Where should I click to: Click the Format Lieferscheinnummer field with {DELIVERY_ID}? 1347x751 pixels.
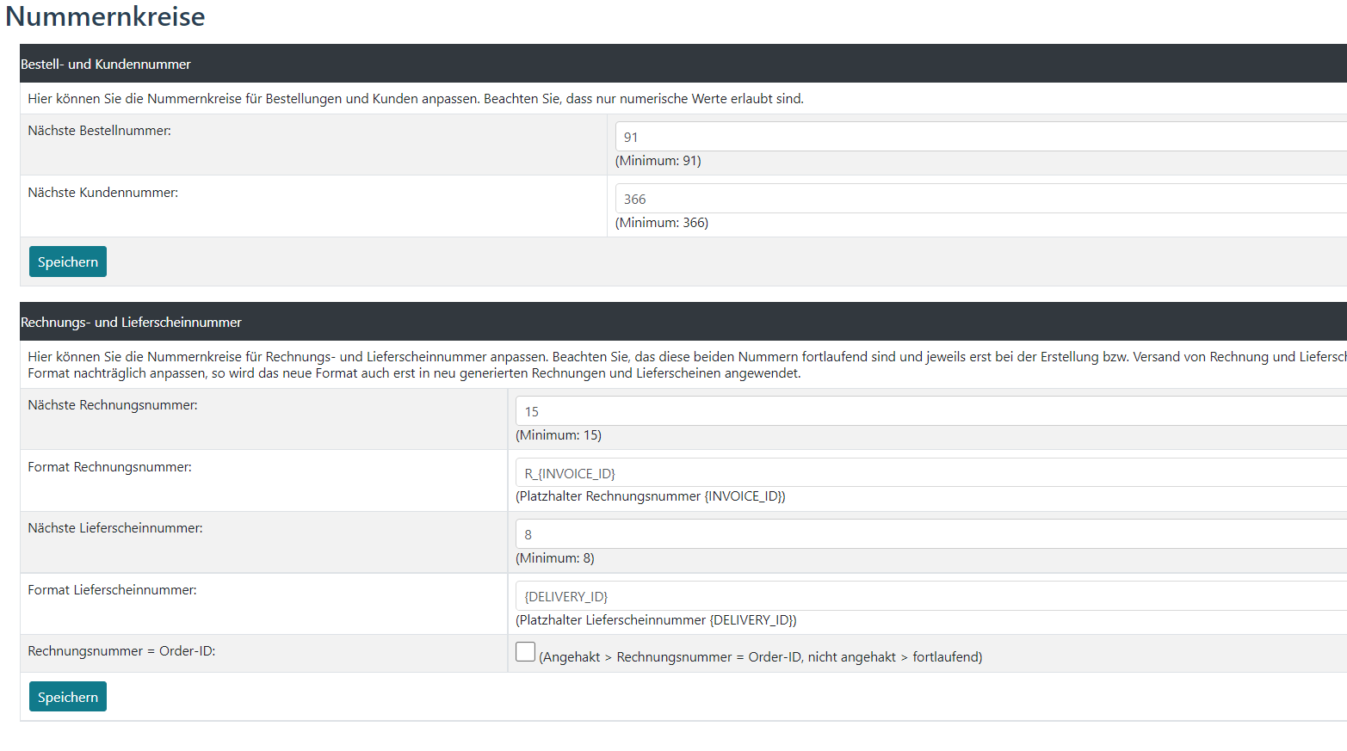click(x=930, y=596)
